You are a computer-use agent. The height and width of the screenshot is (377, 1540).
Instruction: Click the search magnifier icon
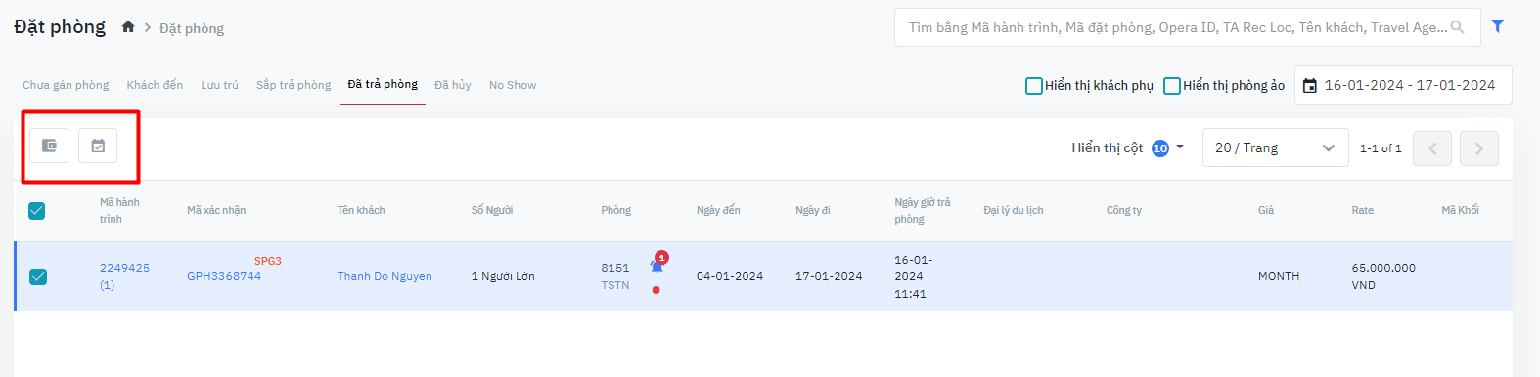pos(1458,27)
